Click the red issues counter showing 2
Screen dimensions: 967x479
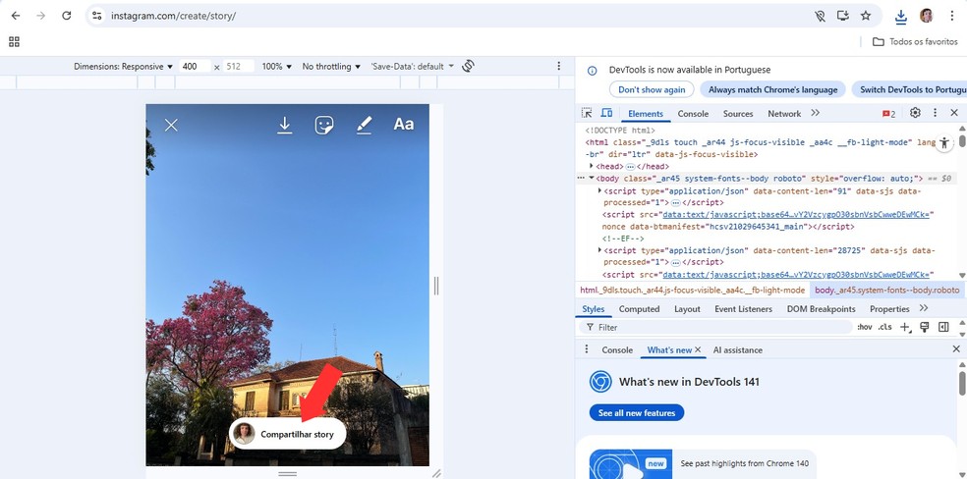[888, 113]
